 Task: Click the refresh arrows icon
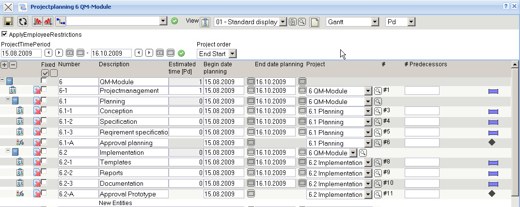pyautogui.click(x=23, y=21)
